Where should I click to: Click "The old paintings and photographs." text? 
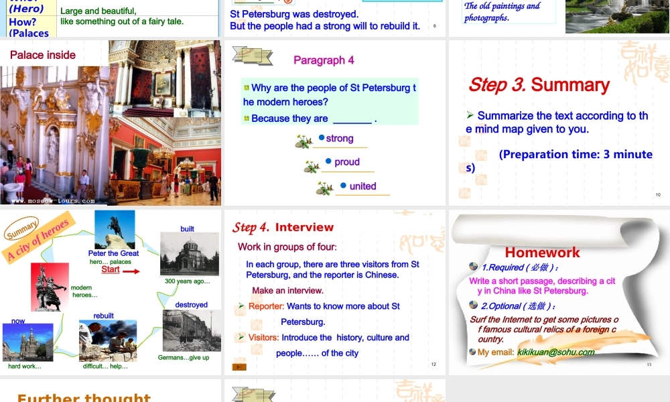click(502, 11)
